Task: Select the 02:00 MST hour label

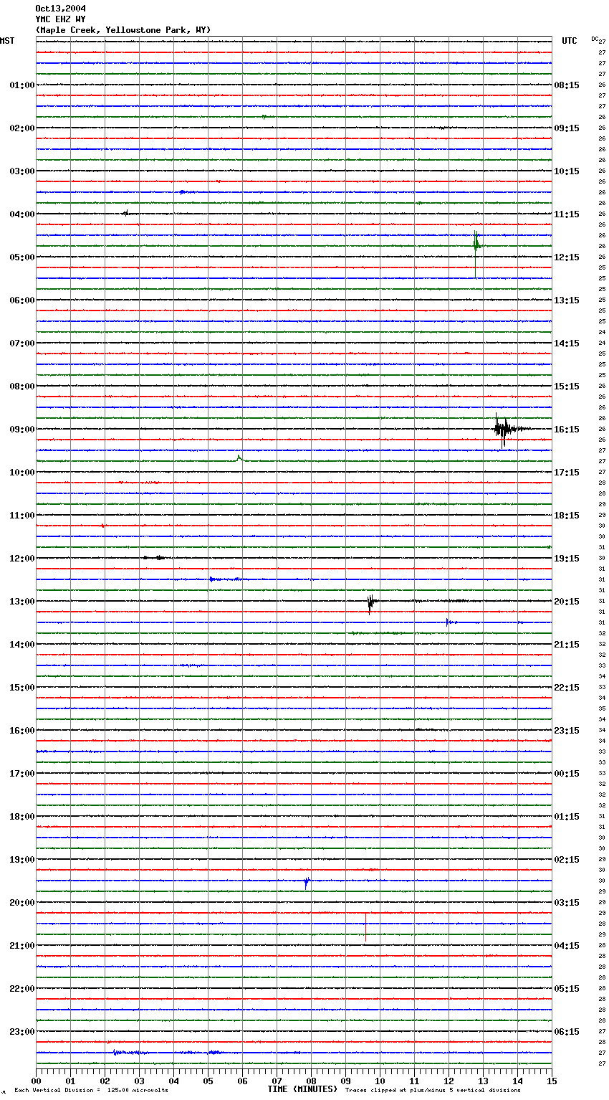Action: 22,128
